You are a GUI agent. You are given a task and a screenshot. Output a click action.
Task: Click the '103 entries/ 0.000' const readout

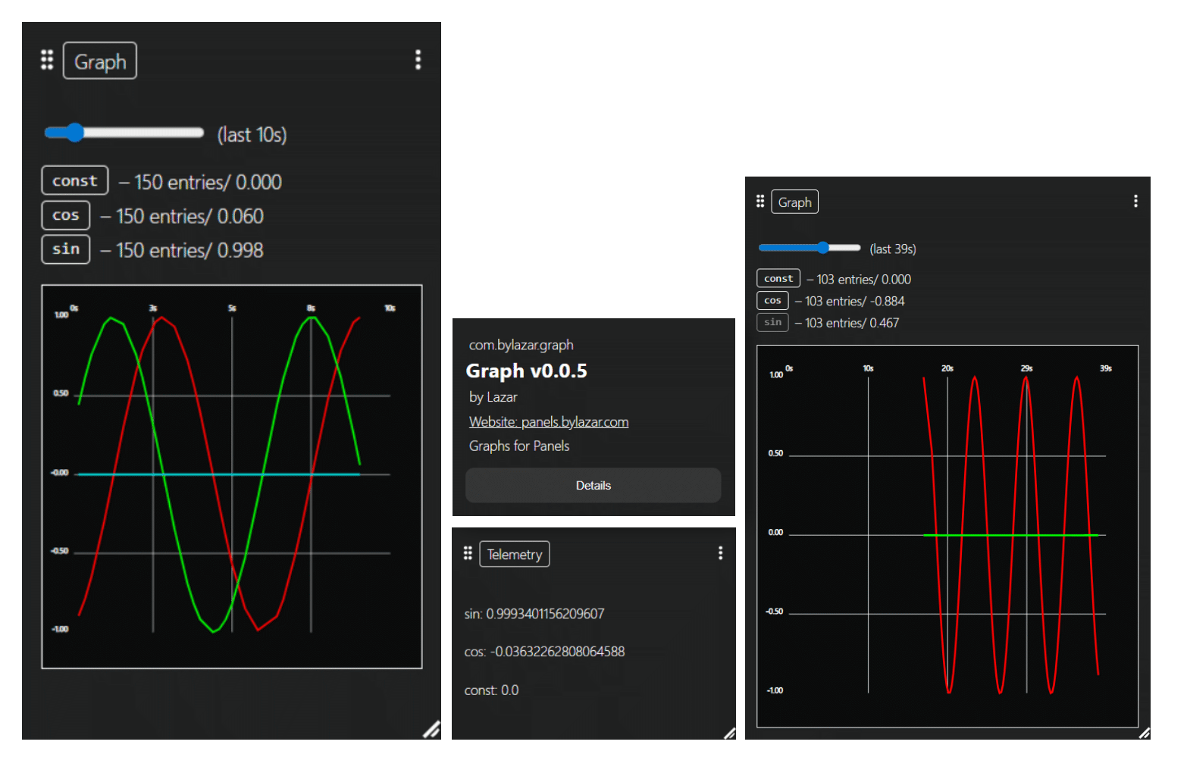(864, 279)
